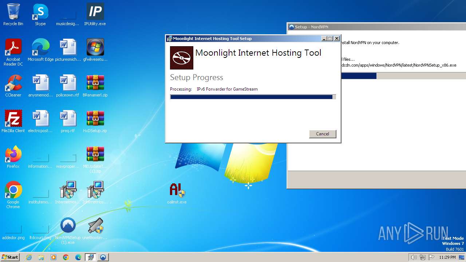Open Windows Media Player from the taskbar
This screenshot has width=466, height=262.
54,257
